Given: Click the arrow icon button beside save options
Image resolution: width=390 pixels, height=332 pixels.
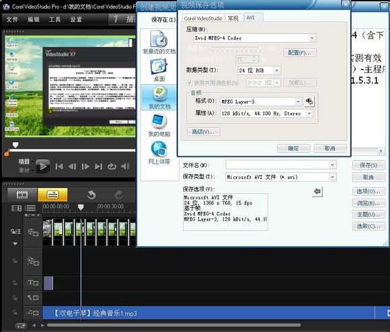Looking at the screenshot, I should pyautogui.click(x=317, y=192).
